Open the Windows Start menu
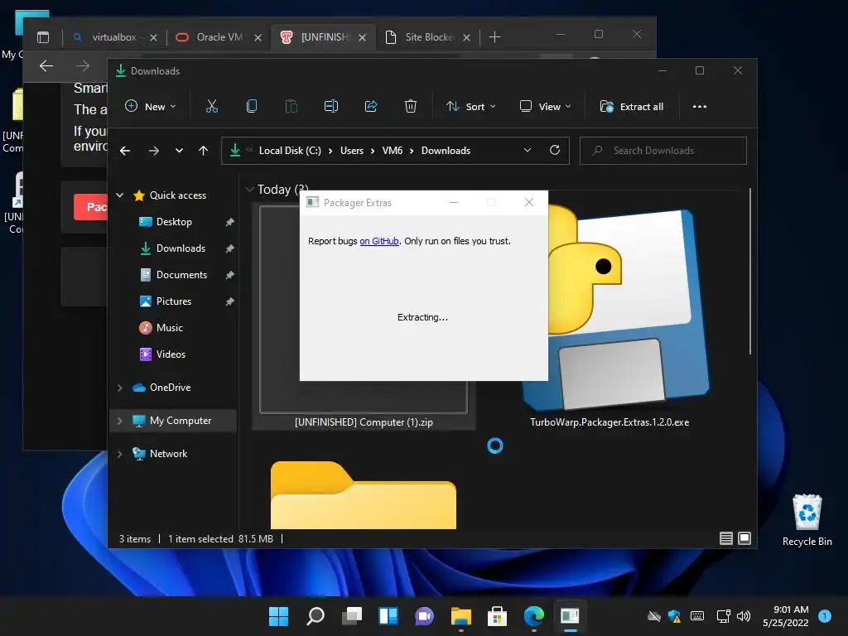 coord(278,616)
